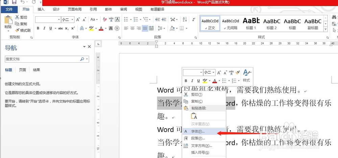Open the Change Case (Aa) dropdown

point(94,19)
